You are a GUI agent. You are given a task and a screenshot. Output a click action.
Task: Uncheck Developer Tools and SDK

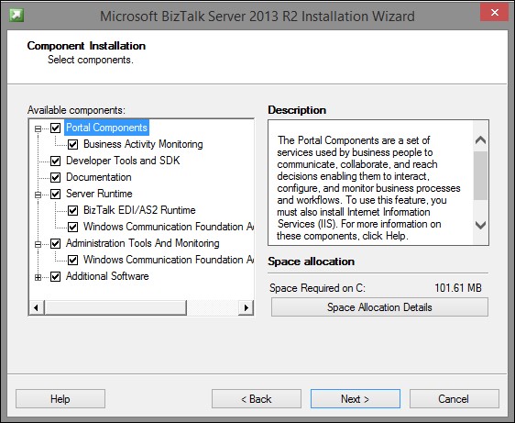click(x=56, y=161)
